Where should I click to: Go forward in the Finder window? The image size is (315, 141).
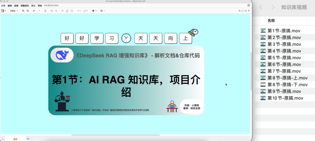coord(273,7)
